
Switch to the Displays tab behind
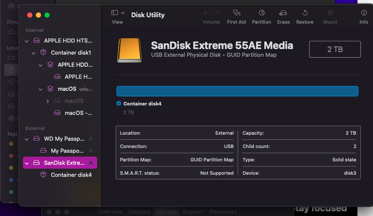(x=140, y=212)
